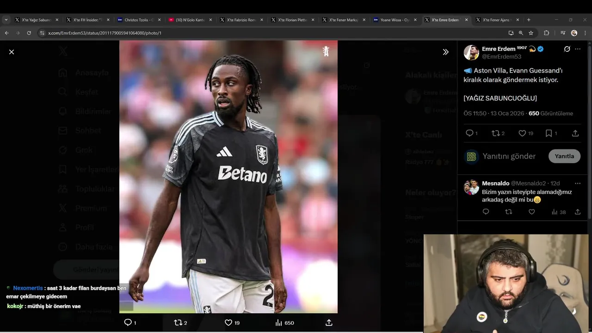The height and width of the screenshot is (333, 592).
Task: Open Mesnaldo's avatar thumbnail
Action: coord(471,187)
